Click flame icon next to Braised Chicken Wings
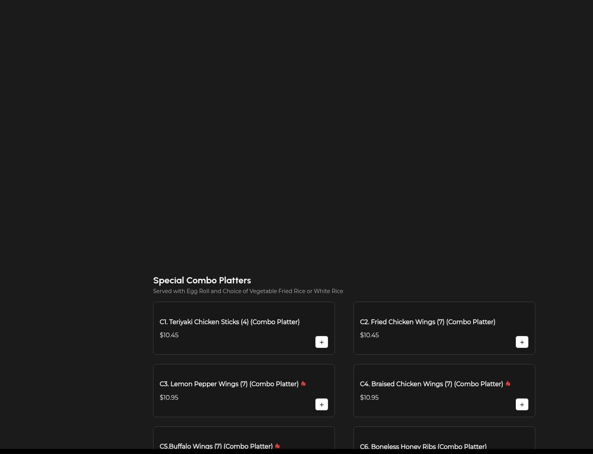The width and height of the screenshot is (593, 454). (x=508, y=384)
